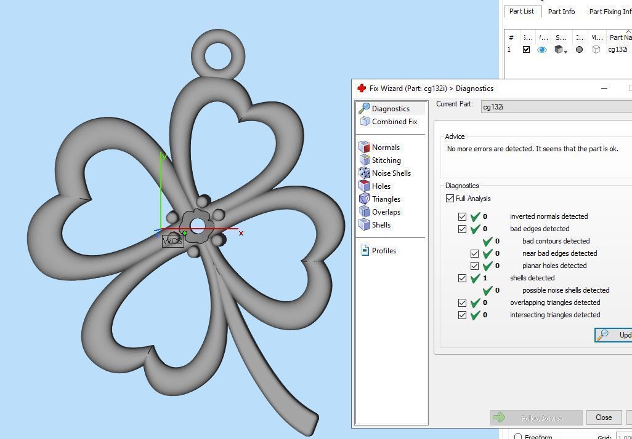This screenshot has width=632, height=439.
Task: Open the Holes fixing page
Action: click(x=375, y=186)
